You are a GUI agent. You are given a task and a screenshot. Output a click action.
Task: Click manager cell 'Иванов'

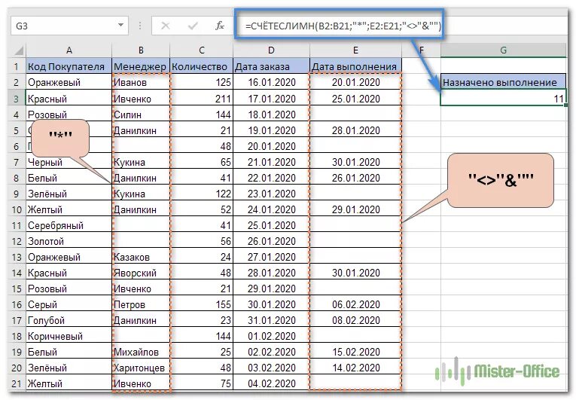click(141, 82)
